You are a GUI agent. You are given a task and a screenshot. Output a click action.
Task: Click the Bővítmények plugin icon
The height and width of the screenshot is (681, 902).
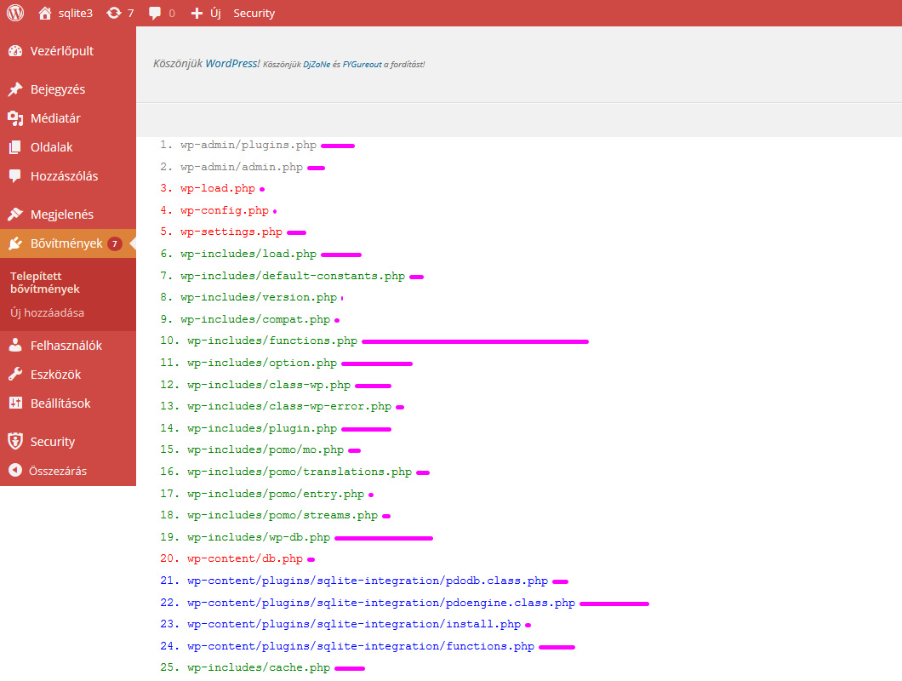tap(15, 243)
